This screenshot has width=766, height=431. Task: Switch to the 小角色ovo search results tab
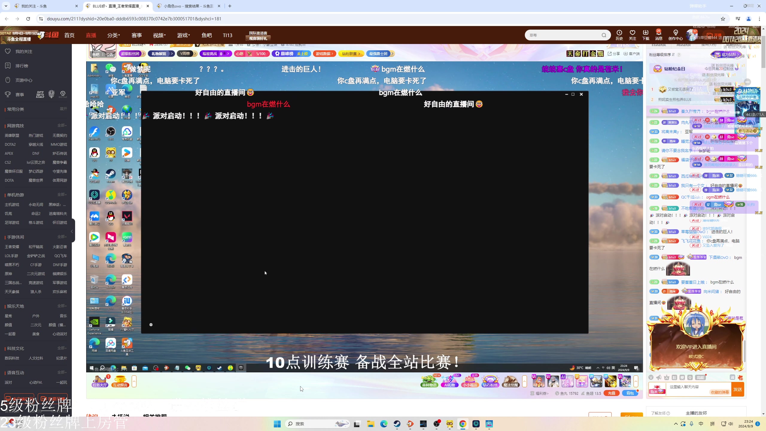tap(189, 6)
